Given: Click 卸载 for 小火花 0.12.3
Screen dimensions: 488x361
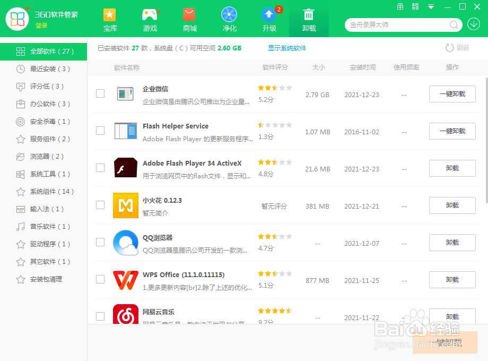Looking at the screenshot, I should coord(452,205).
